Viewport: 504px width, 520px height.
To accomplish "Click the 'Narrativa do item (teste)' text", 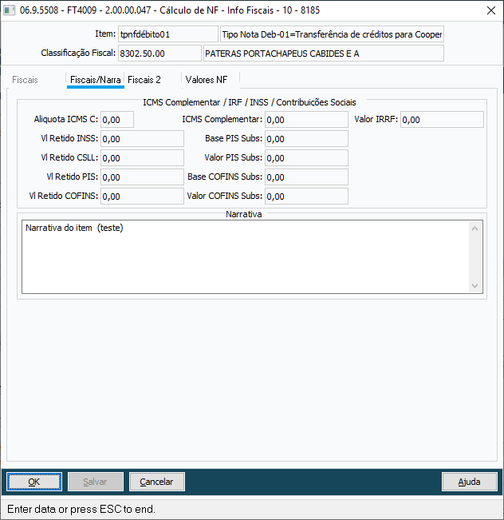I will [74, 228].
